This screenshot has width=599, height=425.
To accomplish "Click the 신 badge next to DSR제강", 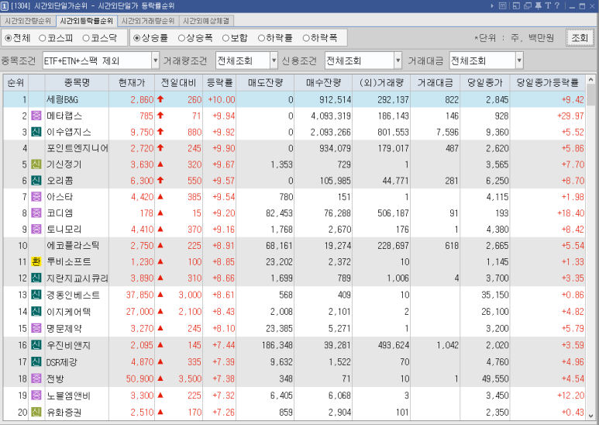I will pyautogui.click(x=36, y=362).
